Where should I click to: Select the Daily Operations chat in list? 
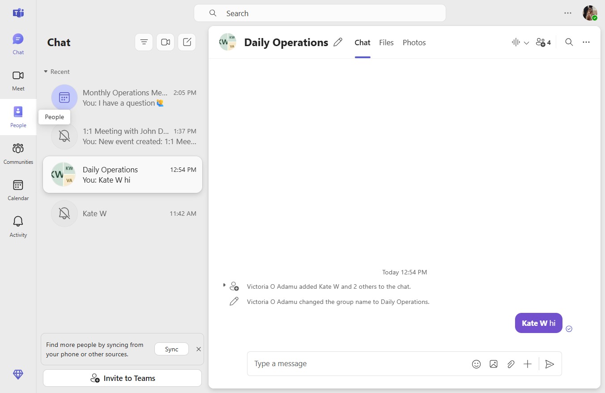coord(123,175)
